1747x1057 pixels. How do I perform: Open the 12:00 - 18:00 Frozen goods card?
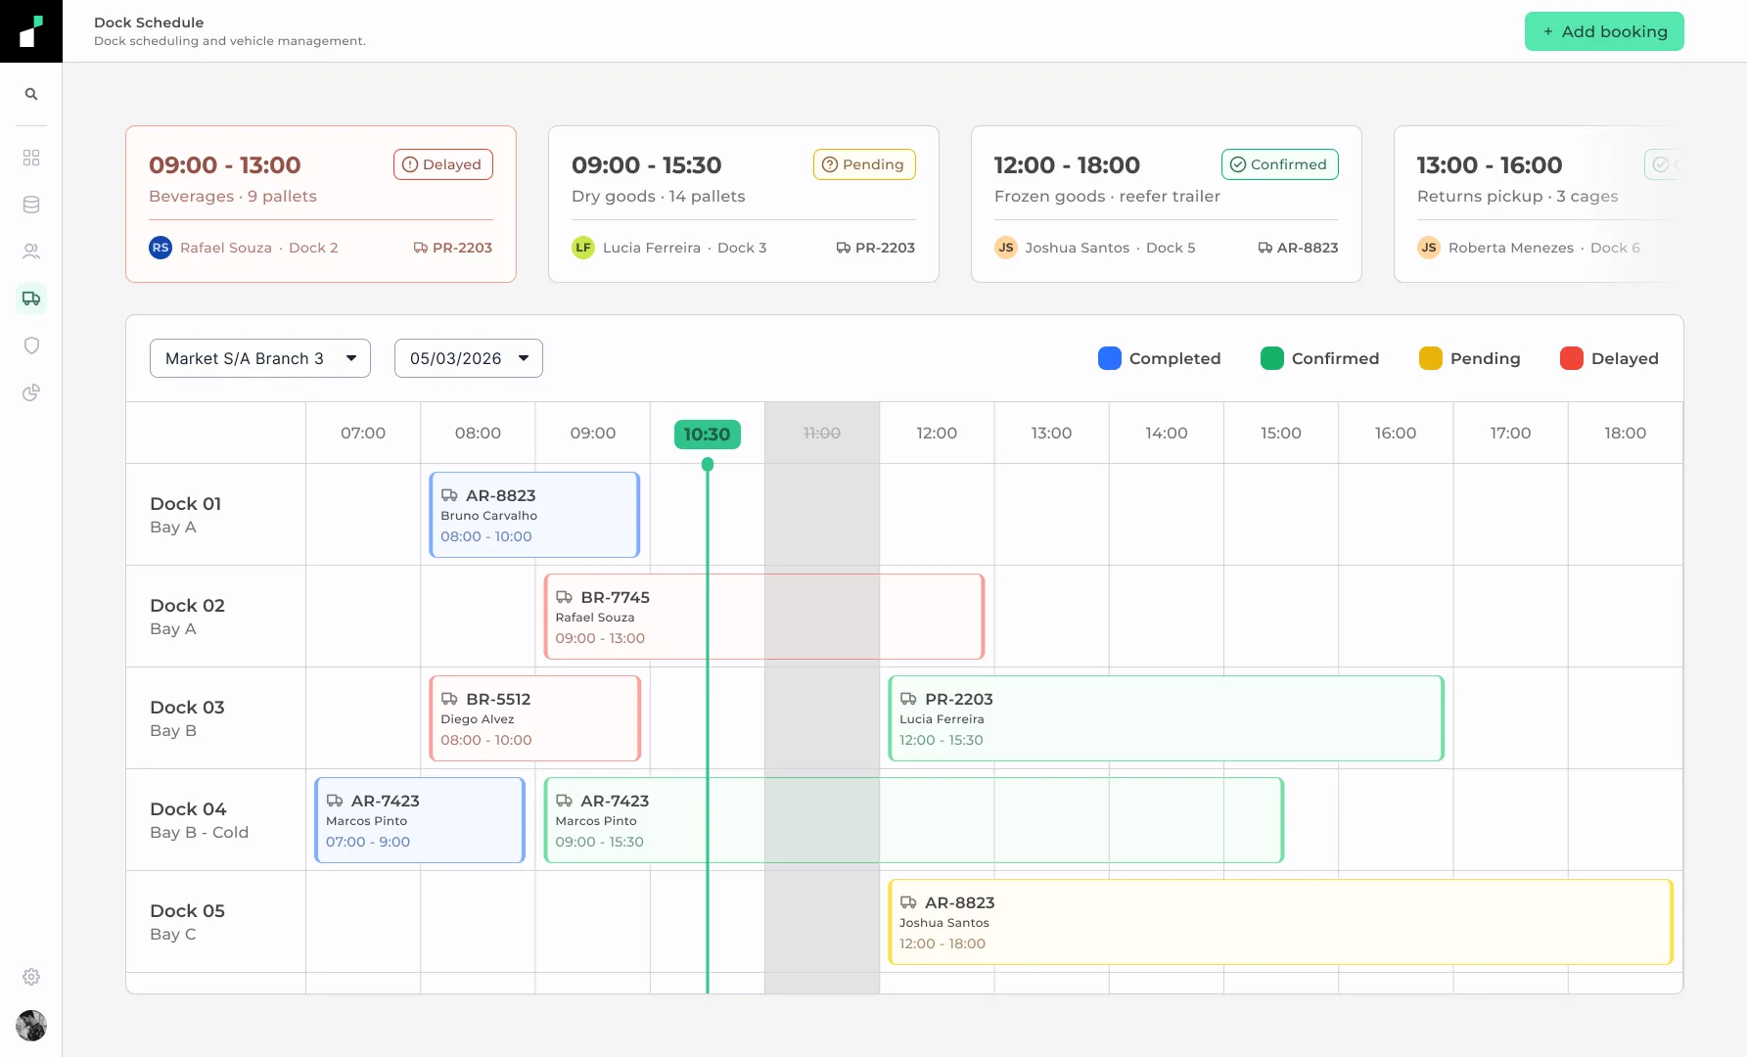[1167, 205]
